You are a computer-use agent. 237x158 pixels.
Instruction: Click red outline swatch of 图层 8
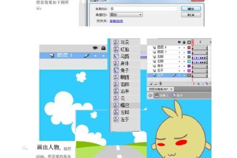[x=189, y=48]
